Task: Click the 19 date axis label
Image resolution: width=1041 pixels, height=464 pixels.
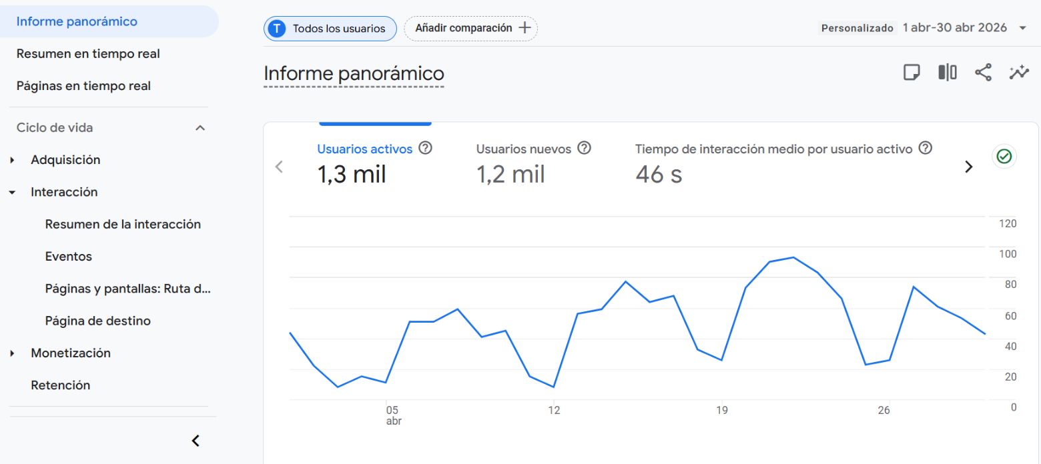Action: pos(721,410)
